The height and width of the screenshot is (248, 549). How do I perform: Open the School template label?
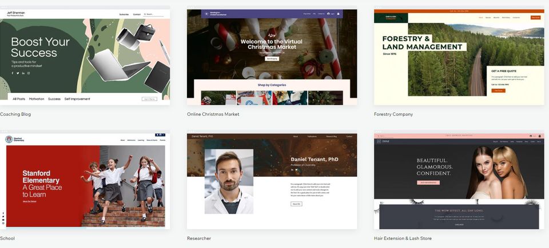pos(7,238)
